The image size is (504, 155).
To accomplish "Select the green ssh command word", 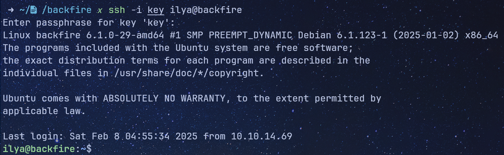I will (x=116, y=10).
